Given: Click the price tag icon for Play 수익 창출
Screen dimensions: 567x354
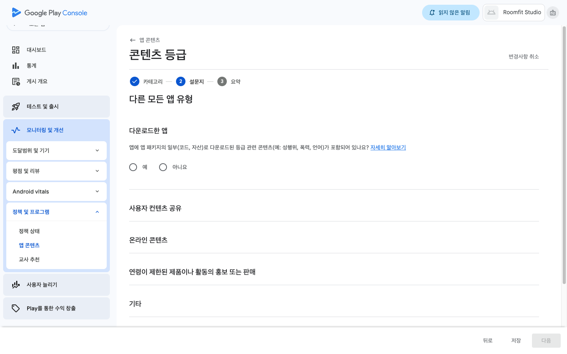Looking at the screenshot, I should click(16, 308).
